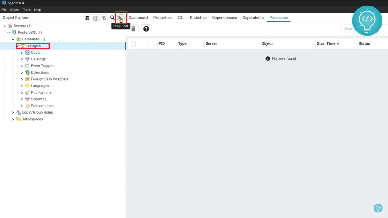Click the delete process trash icon
Image resolution: width=388 pixels, height=218 pixels.
(x=133, y=28)
